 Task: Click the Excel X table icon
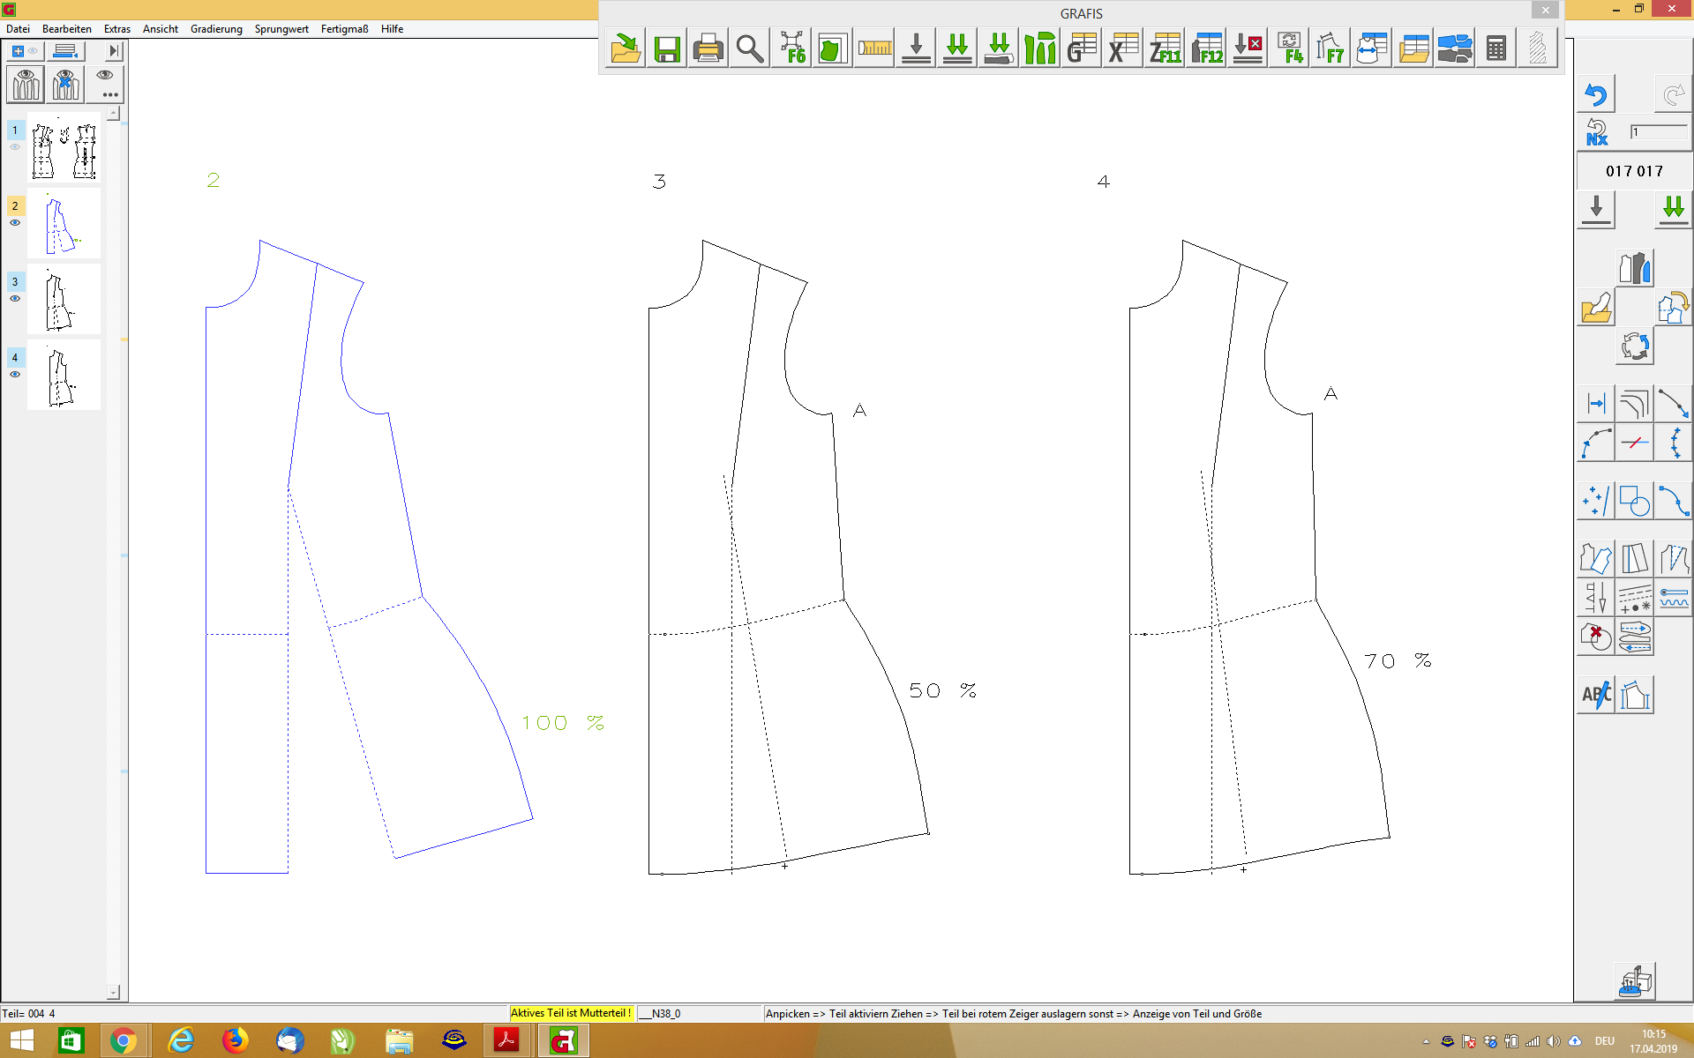pos(1123,49)
